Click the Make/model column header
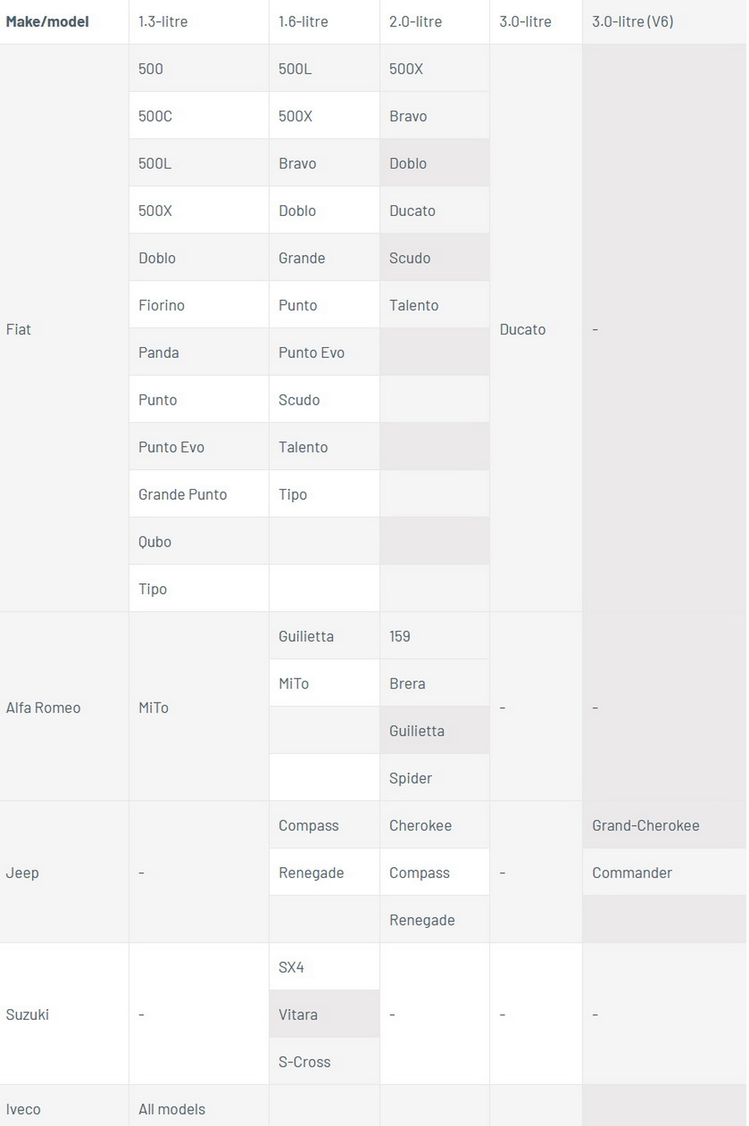The image size is (749, 1126). coord(48,22)
